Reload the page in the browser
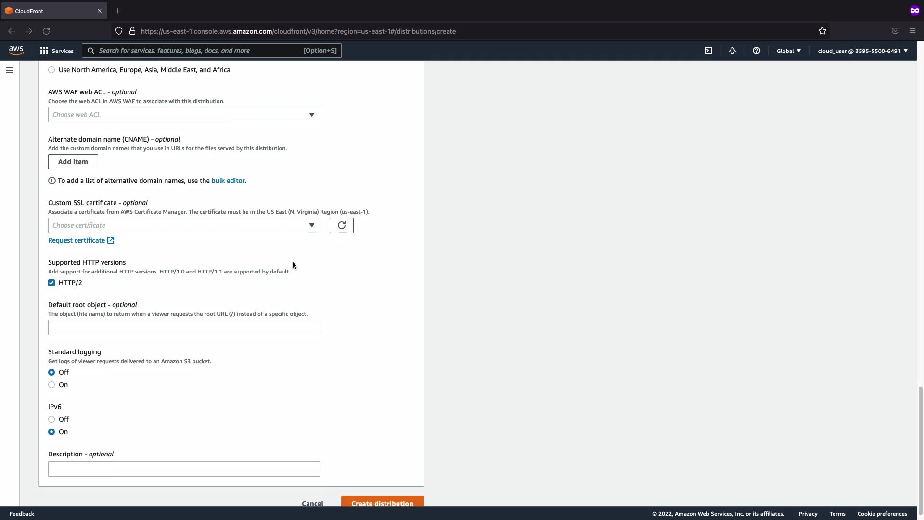Screen dimensions: 924x520 pyautogui.click(x=46, y=31)
